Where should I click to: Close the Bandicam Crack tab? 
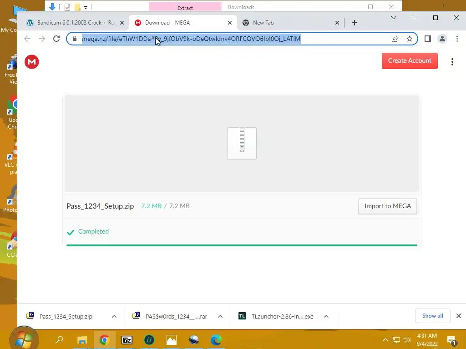coord(122,23)
